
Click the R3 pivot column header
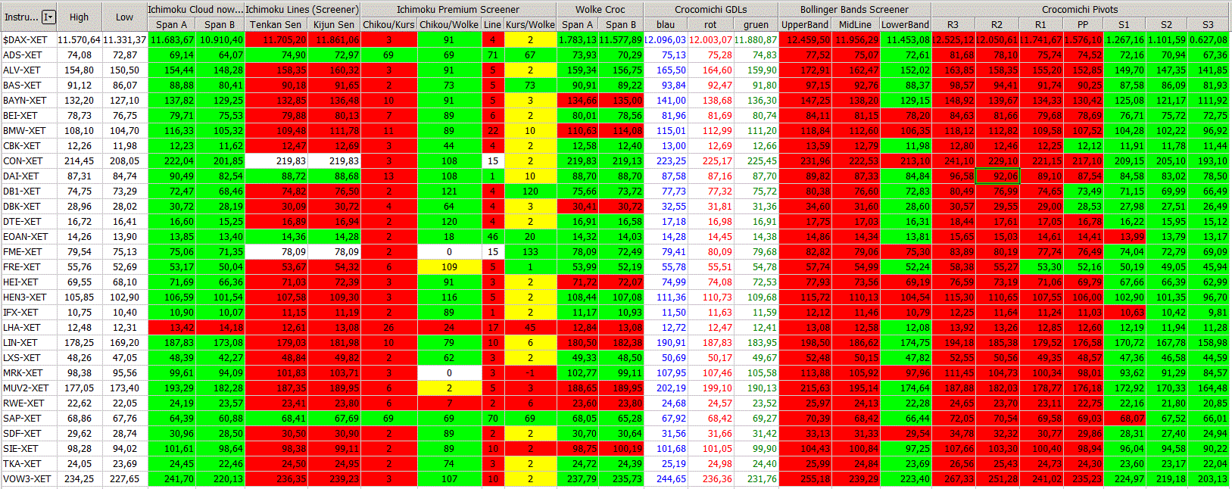[x=953, y=24]
